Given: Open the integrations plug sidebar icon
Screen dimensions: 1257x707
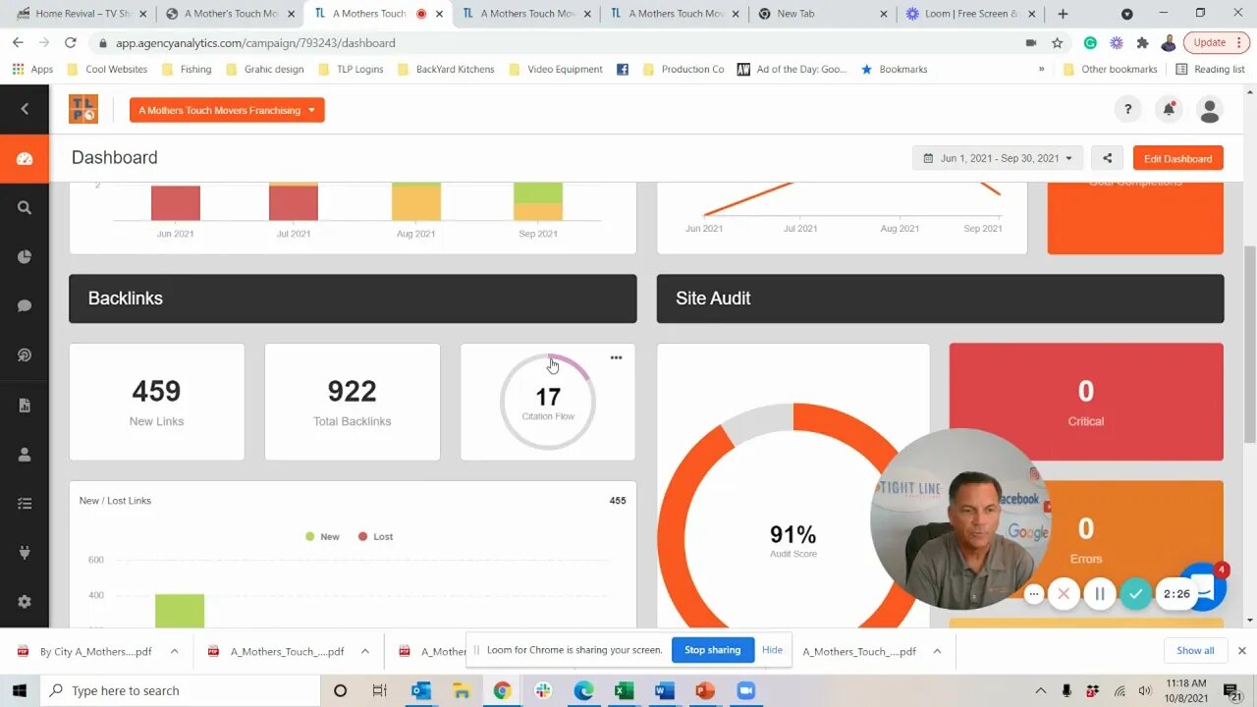Looking at the screenshot, I should tap(25, 552).
